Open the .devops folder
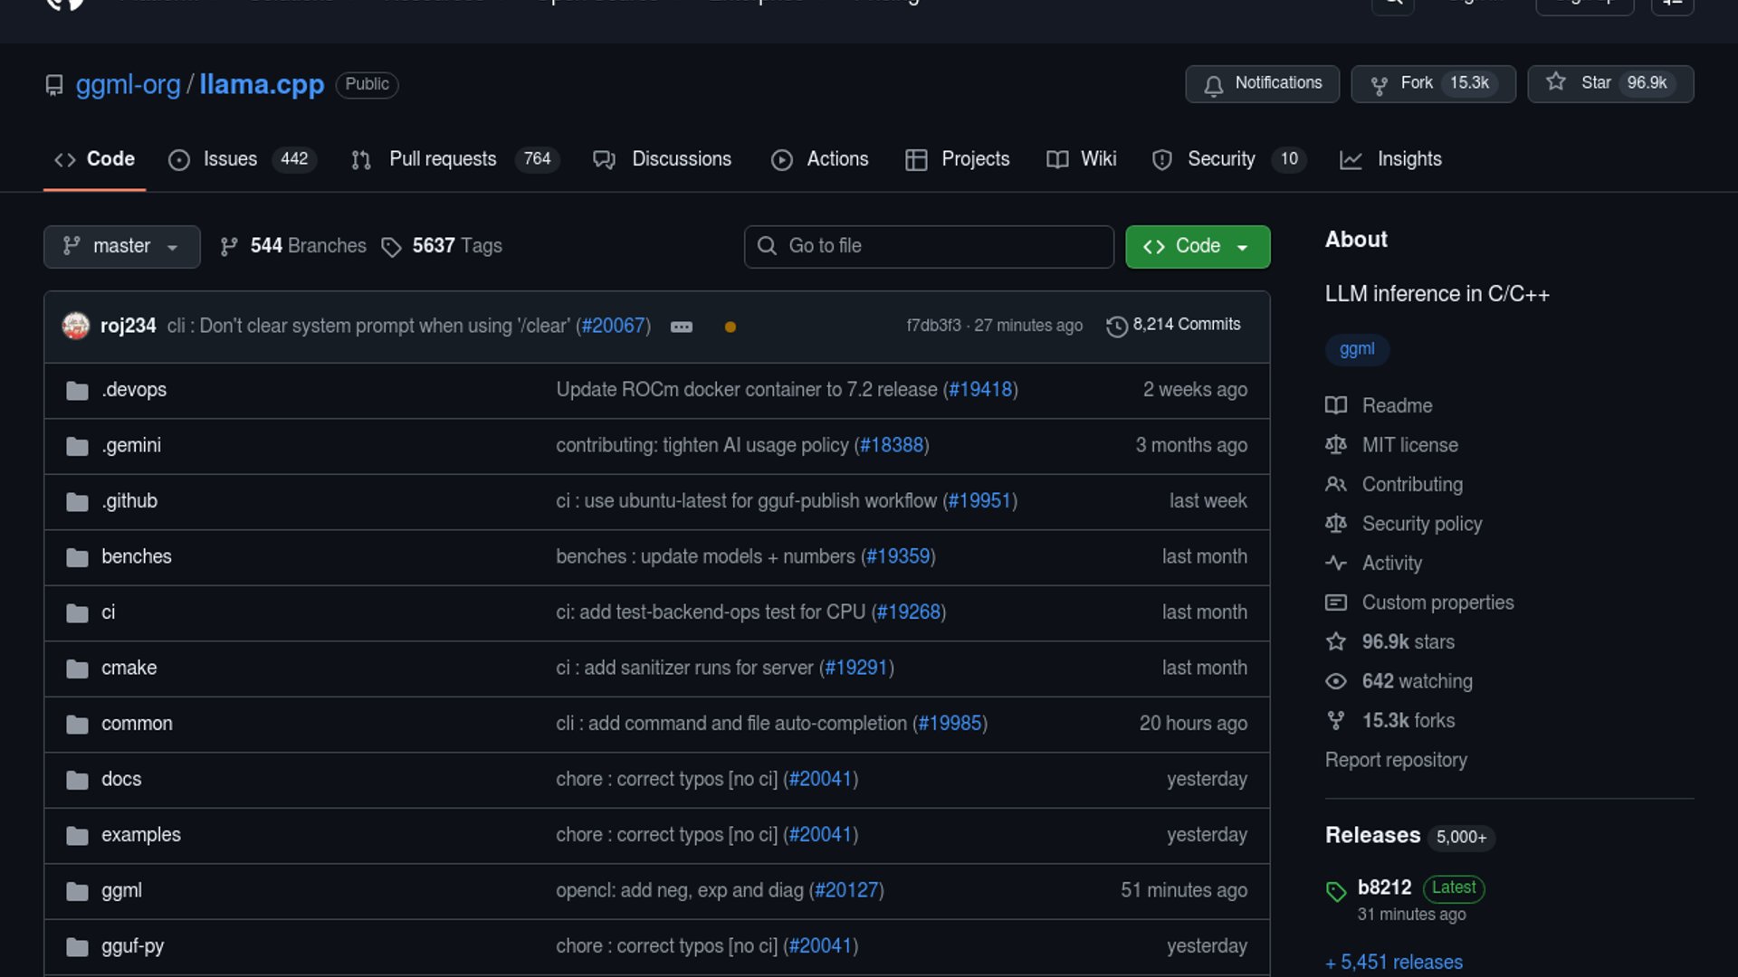The height and width of the screenshot is (977, 1738). [134, 390]
